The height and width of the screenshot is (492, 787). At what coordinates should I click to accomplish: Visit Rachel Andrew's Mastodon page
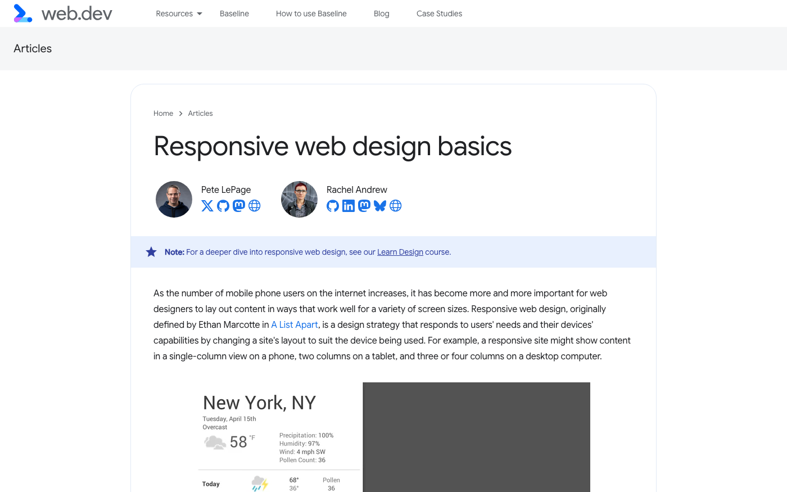pos(364,206)
